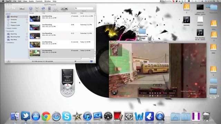Image resolution: width=221 pixels, height=124 pixels.
Task: Open column options arrow beside Date header
Action: click(95, 13)
